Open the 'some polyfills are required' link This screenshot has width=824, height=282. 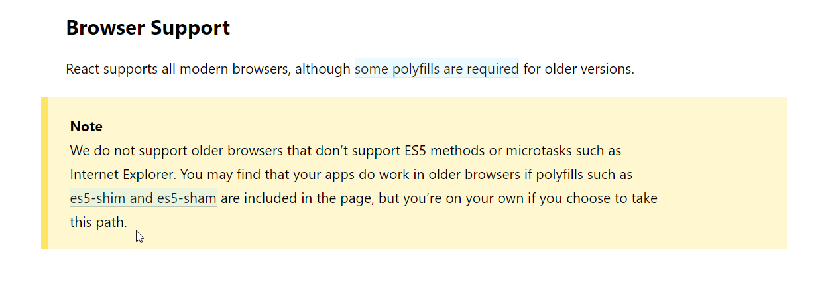(437, 69)
